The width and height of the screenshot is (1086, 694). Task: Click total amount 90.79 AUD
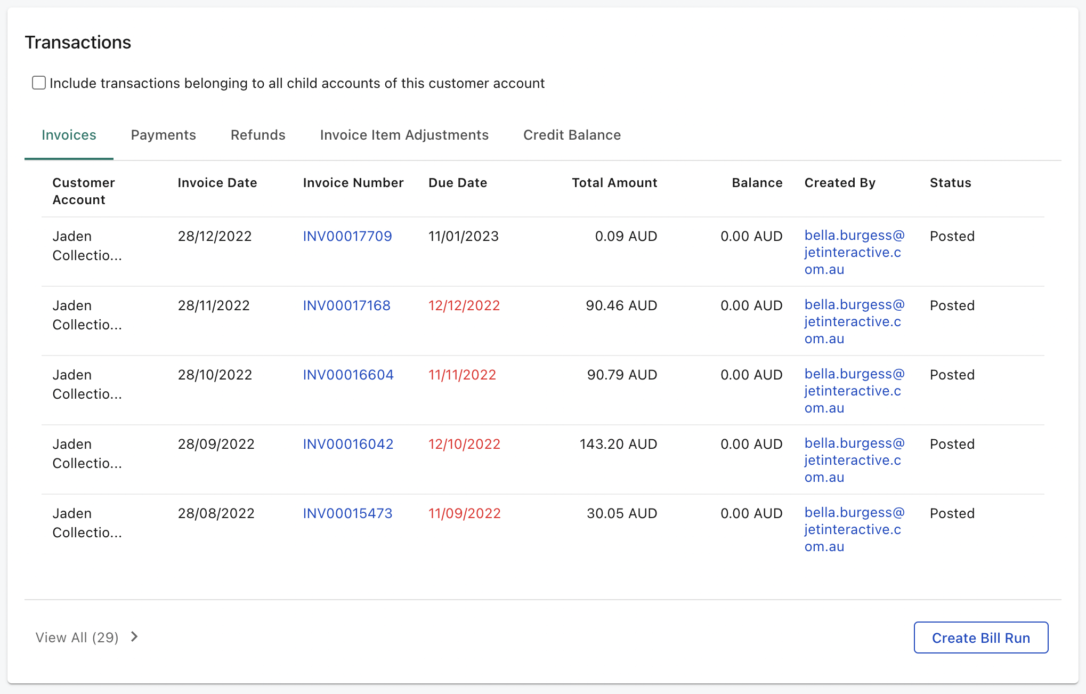(622, 375)
